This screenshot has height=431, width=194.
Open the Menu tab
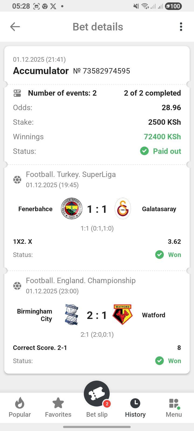click(174, 408)
